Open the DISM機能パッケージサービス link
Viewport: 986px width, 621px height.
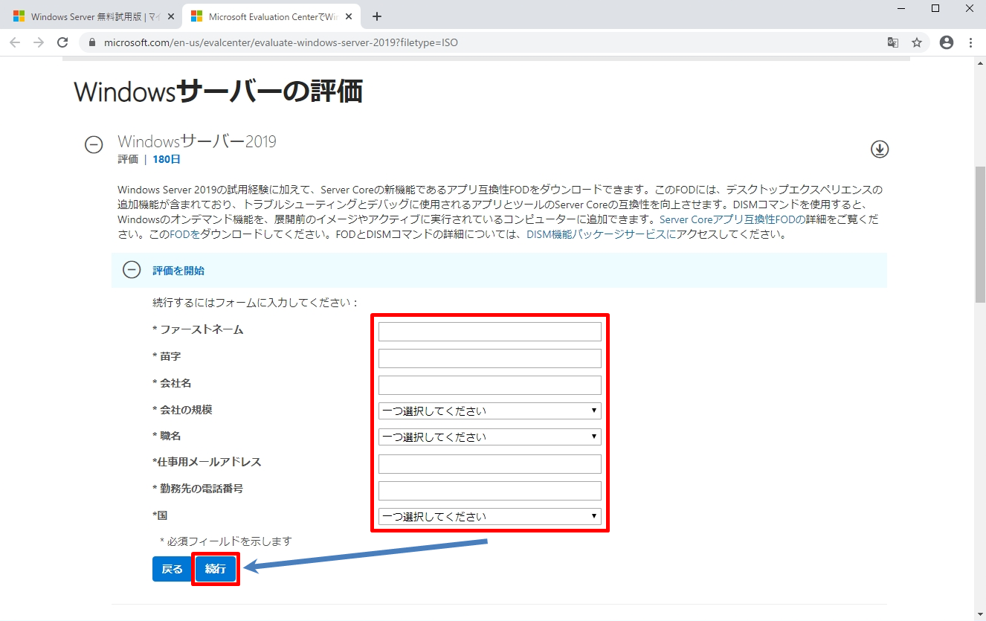pos(601,234)
